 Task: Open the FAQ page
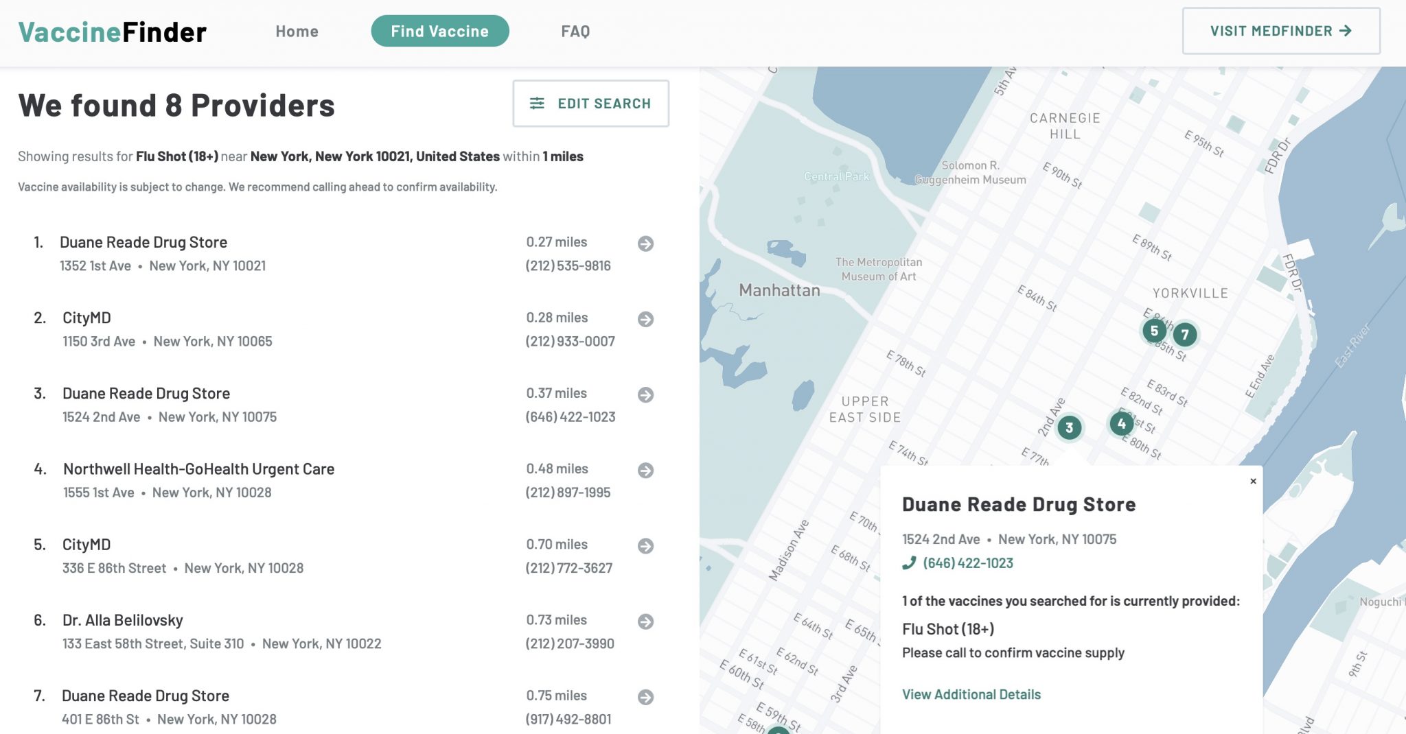[x=575, y=32]
